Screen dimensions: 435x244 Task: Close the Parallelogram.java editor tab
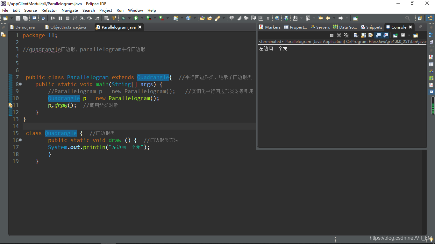coord(140,27)
